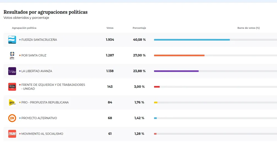Click the Porcentaje column header

[x=139, y=28]
